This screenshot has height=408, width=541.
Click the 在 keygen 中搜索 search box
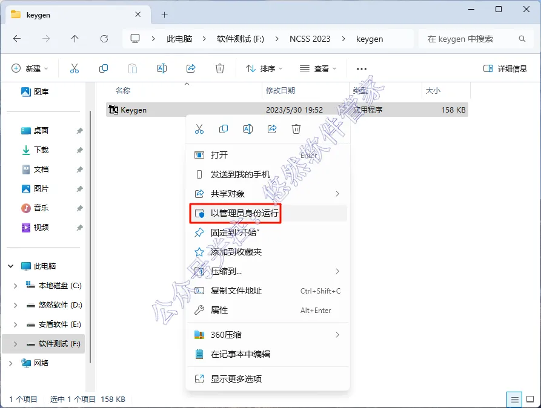(x=477, y=39)
